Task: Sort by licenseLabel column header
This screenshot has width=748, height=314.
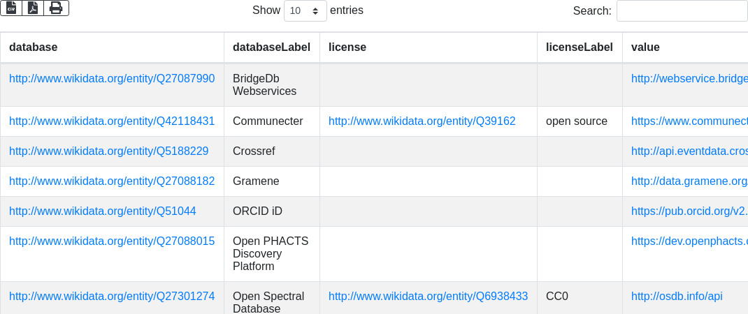Action: coord(579,47)
